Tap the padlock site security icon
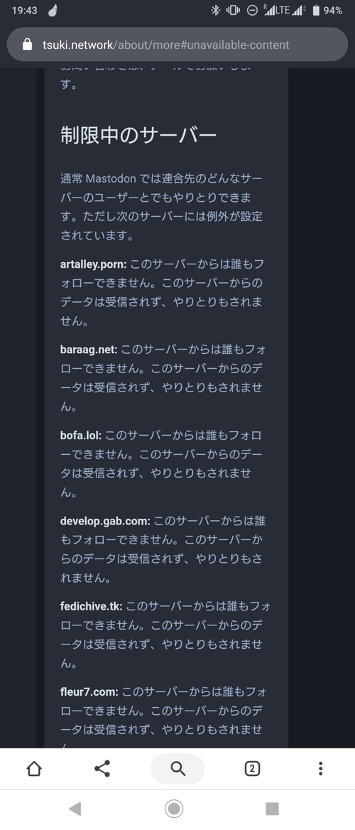This screenshot has height=830, width=355. 28,45
